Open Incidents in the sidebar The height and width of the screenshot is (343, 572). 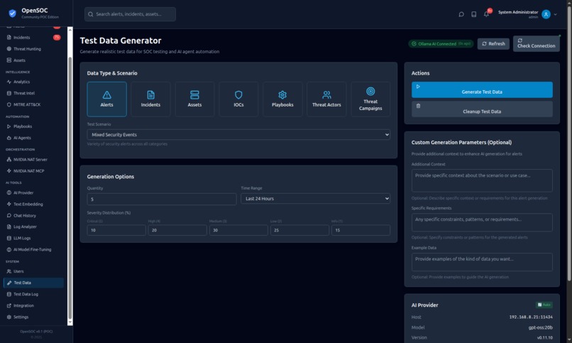tap(21, 38)
